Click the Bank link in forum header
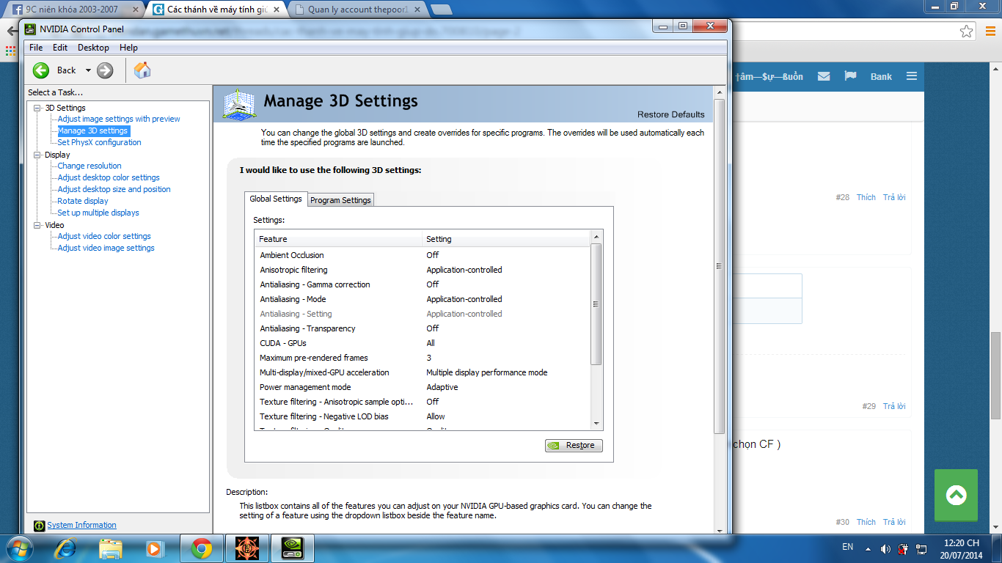 pyautogui.click(x=881, y=76)
